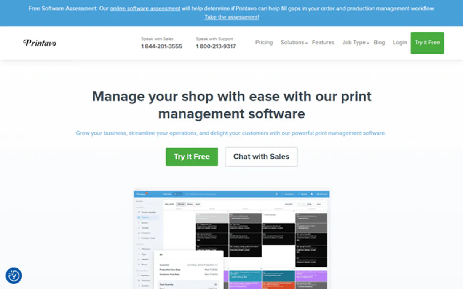This screenshot has height=289, width=463.
Task: Click the Speak with Sales label
Action: click(x=157, y=39)
